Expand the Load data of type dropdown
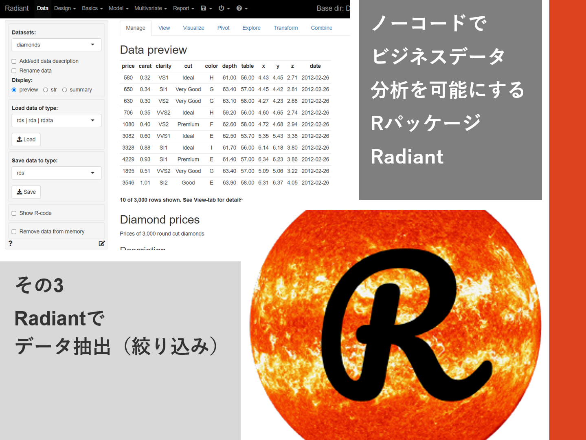The height and width of the screenshot is (440, 586). pos(56,120)
